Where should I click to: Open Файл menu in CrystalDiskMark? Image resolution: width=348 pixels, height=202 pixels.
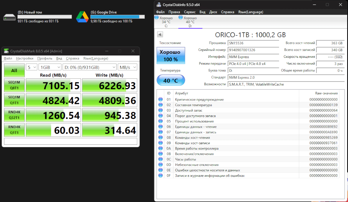point(8,58)
